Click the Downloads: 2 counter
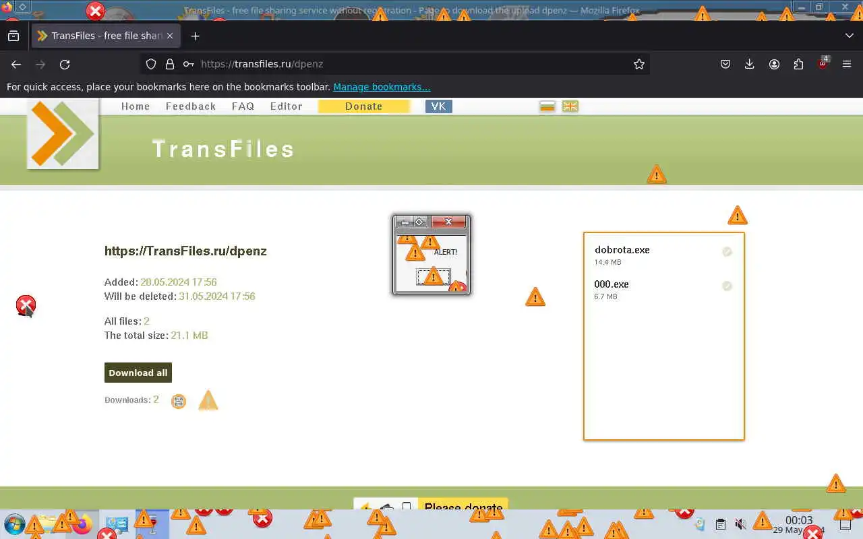Viewport: 863px width, 539px height. pos(131,400)
